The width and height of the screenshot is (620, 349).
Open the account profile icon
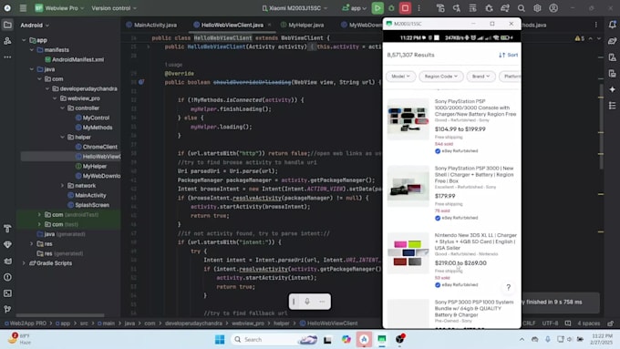click(553, 8)
